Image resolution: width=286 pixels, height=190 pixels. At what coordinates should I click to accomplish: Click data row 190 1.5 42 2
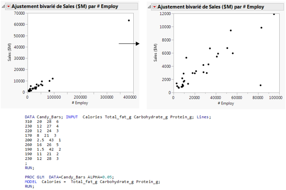(43, 149)
